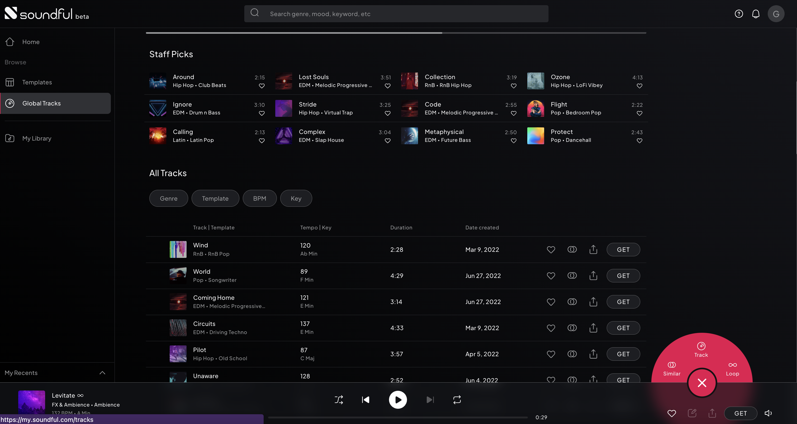Open the Levitate cover art in player

point(32,402)
